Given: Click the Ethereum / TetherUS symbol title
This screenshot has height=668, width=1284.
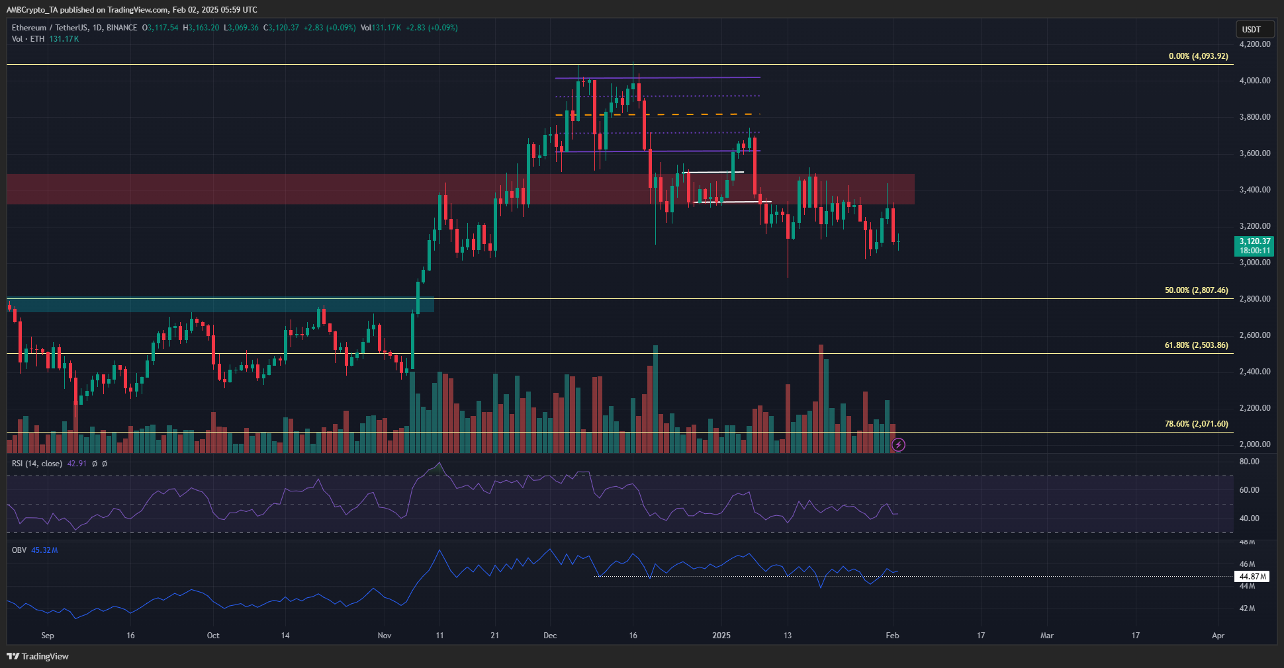Looking at the screenshot, I should [x=74, y=28].
